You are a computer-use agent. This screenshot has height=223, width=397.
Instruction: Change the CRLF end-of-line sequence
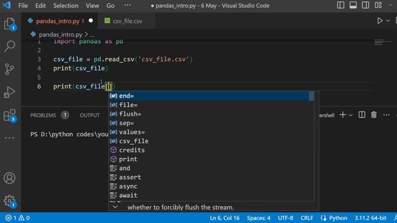click(307, 218)
